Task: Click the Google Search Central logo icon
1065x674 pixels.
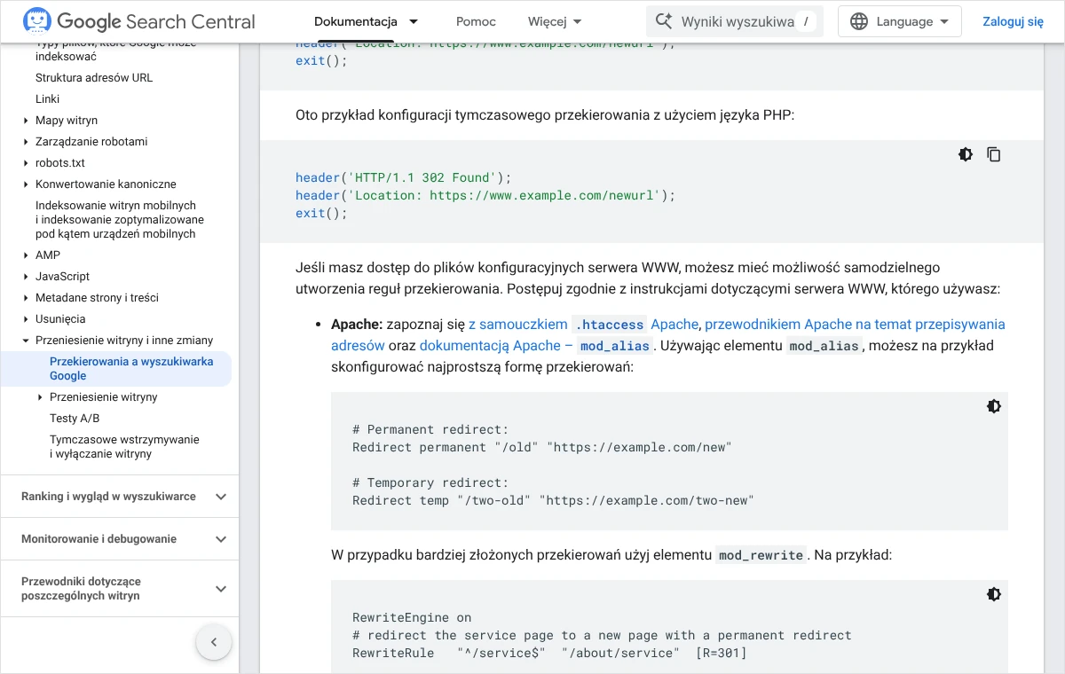Action: click(x=37, y=21)
